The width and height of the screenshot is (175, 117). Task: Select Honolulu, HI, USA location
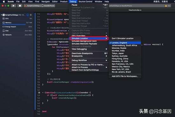point(125,61)
